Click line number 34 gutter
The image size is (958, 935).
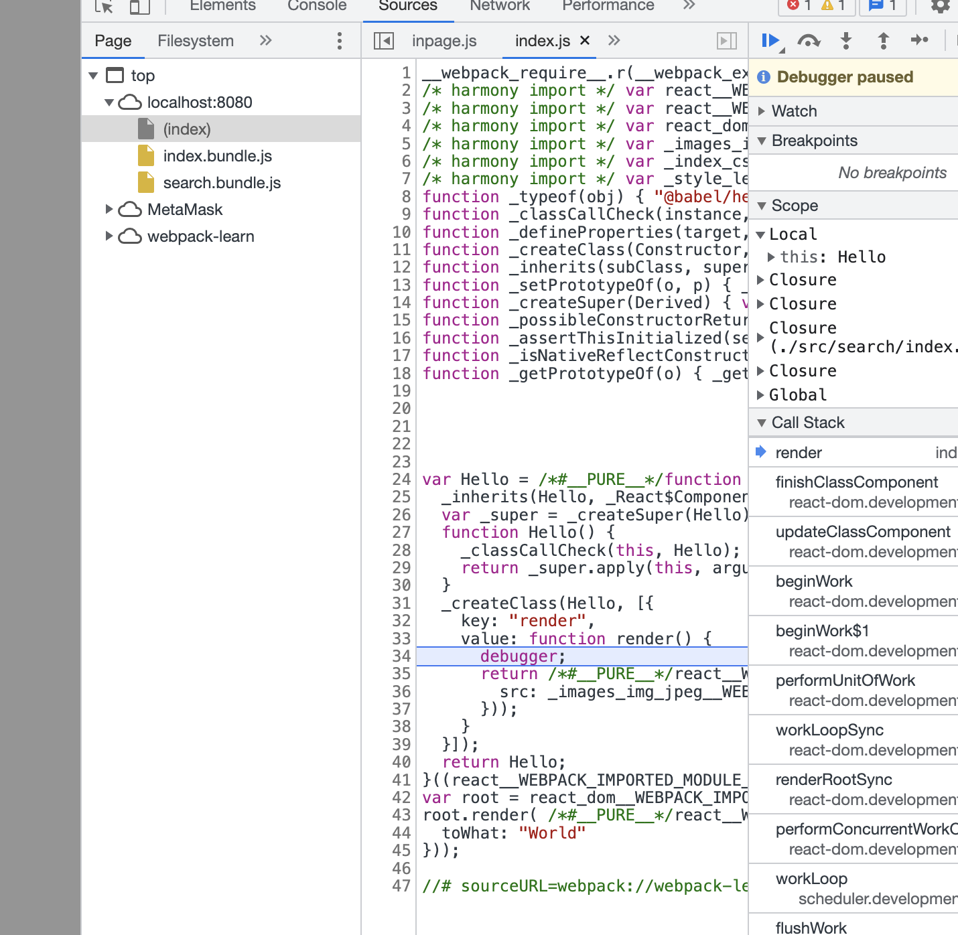pyautogui.click(x=401, y=656)
